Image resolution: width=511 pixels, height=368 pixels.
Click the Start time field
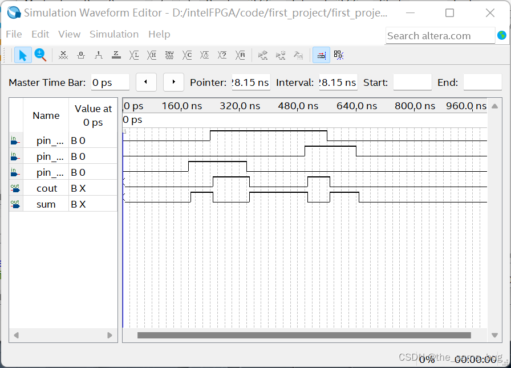(x=412, y=82)
